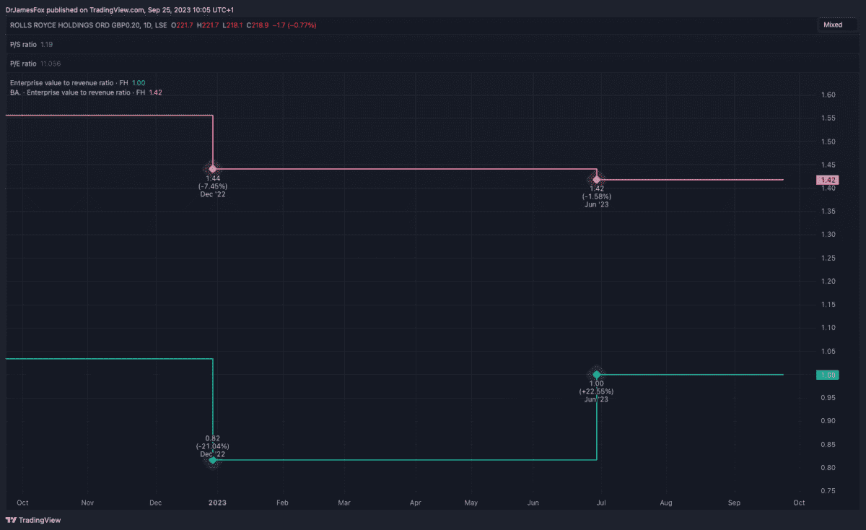Click the green Jun '23 diamond at 1.00

(597, 374)
